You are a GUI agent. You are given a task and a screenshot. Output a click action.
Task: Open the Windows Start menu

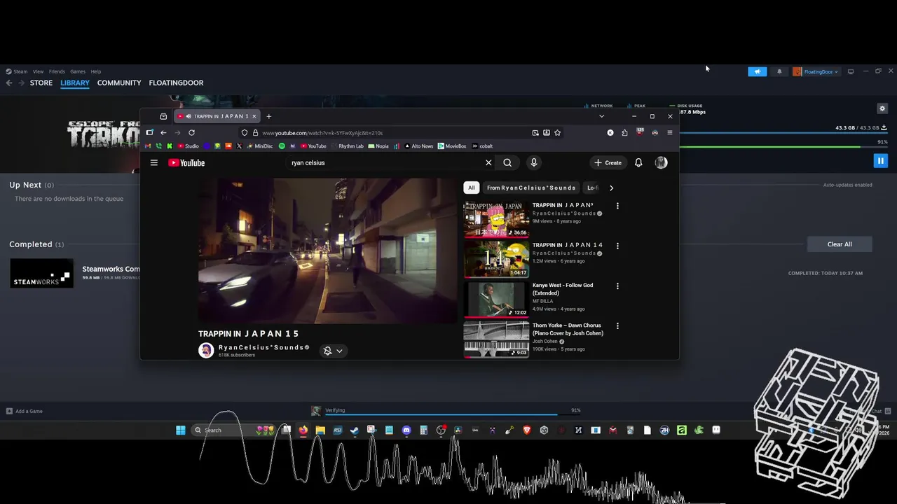[181, 430]
